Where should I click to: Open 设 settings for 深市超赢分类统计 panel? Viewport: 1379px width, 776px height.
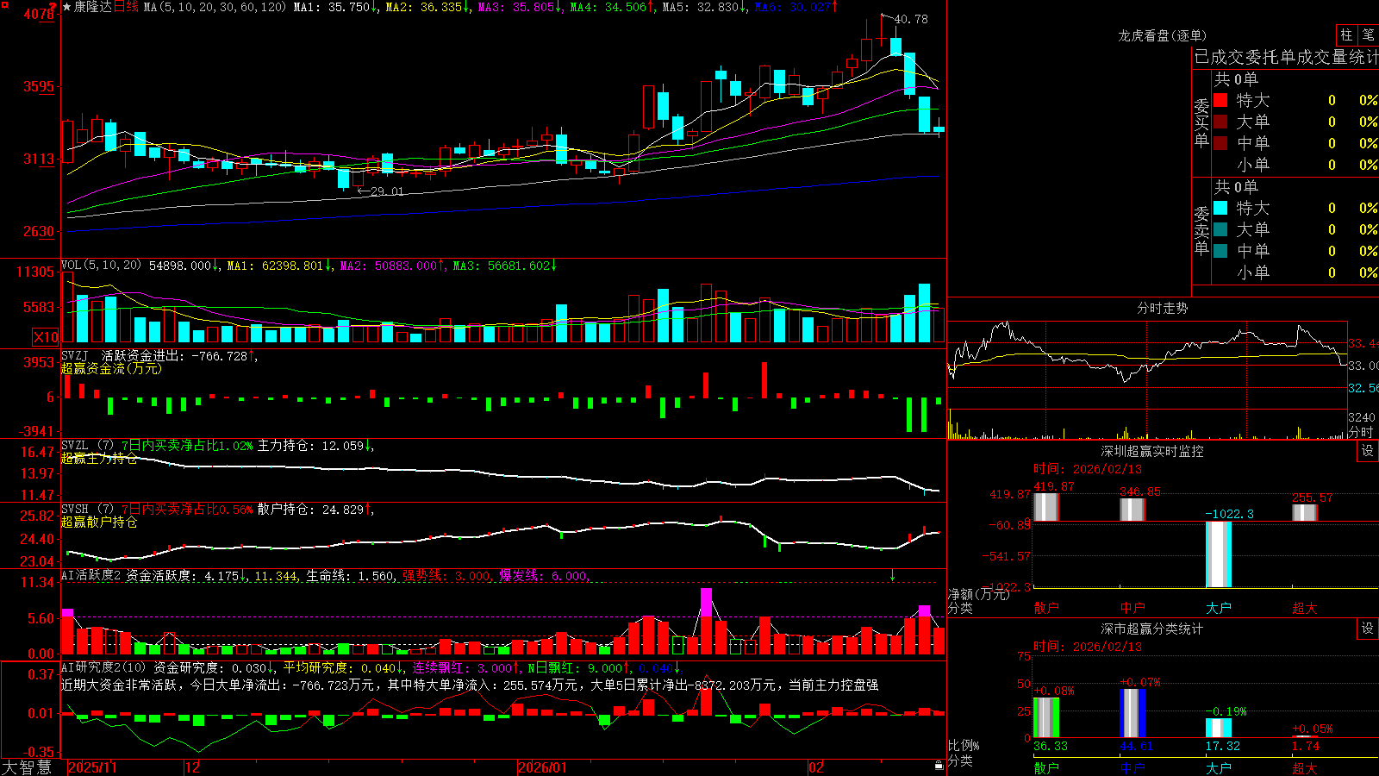click(1368, 629)
